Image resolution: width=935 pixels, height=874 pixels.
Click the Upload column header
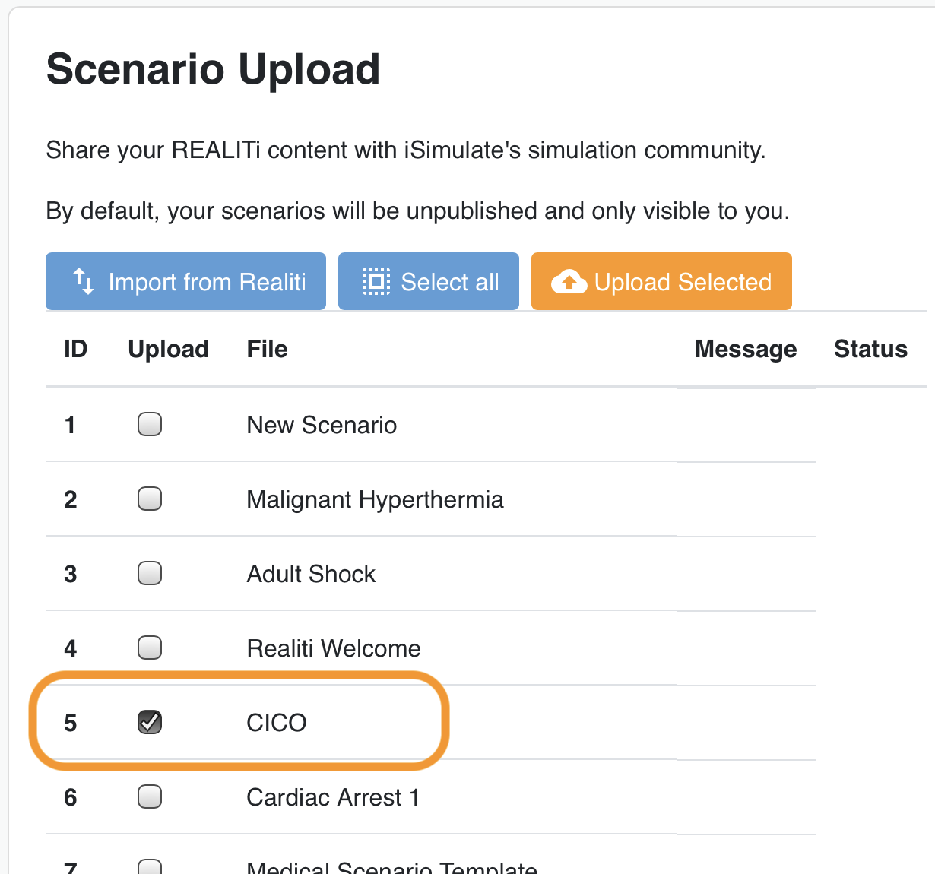pos(168,349)
